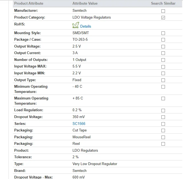Tick the Reel packaging checkbox
The height and width of the screenshot is (179, 183).
pyautogui.click(x=163, y=144)
